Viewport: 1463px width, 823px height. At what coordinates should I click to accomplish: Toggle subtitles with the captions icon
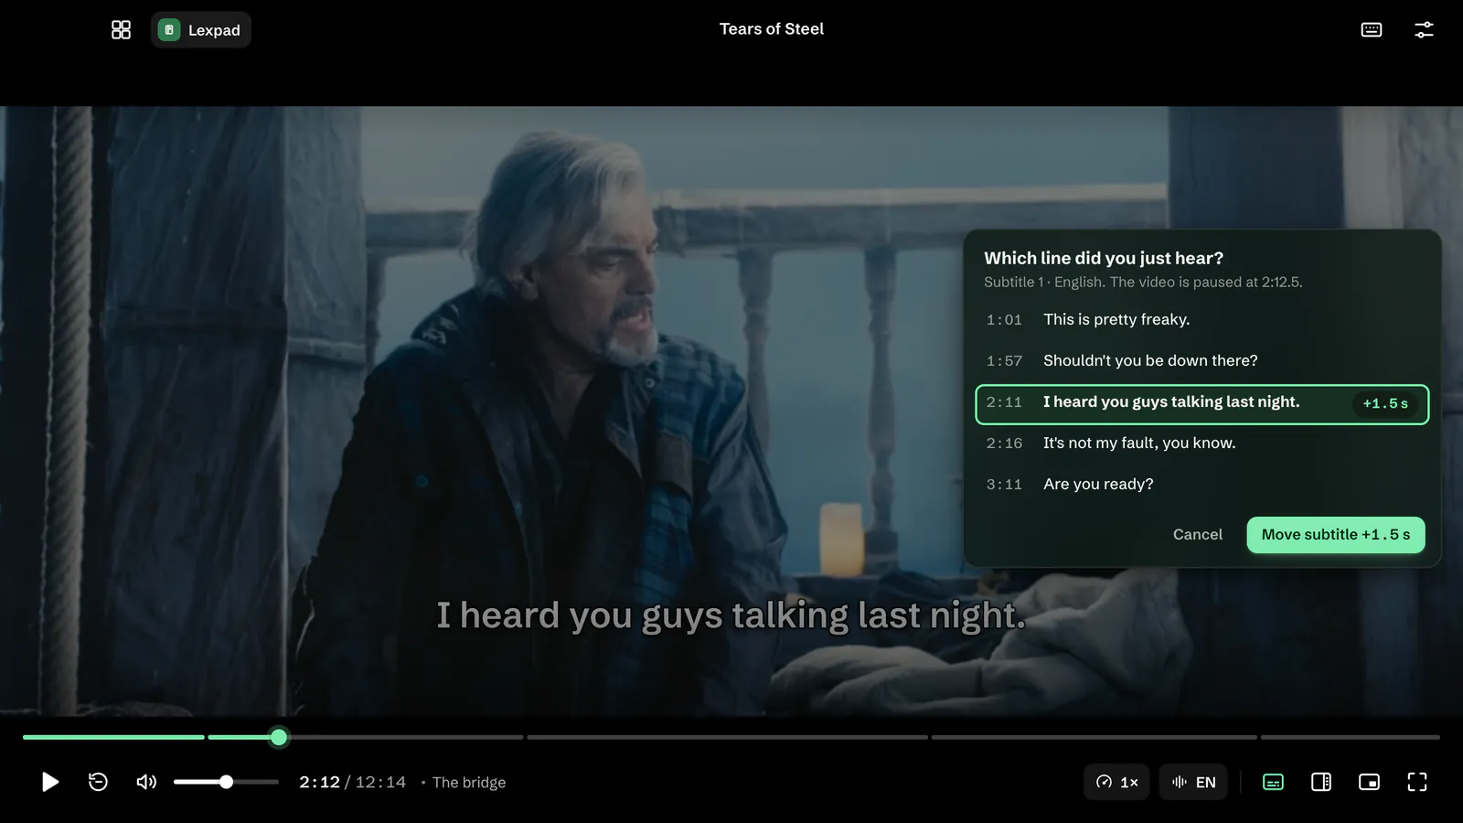point(1273,782)
